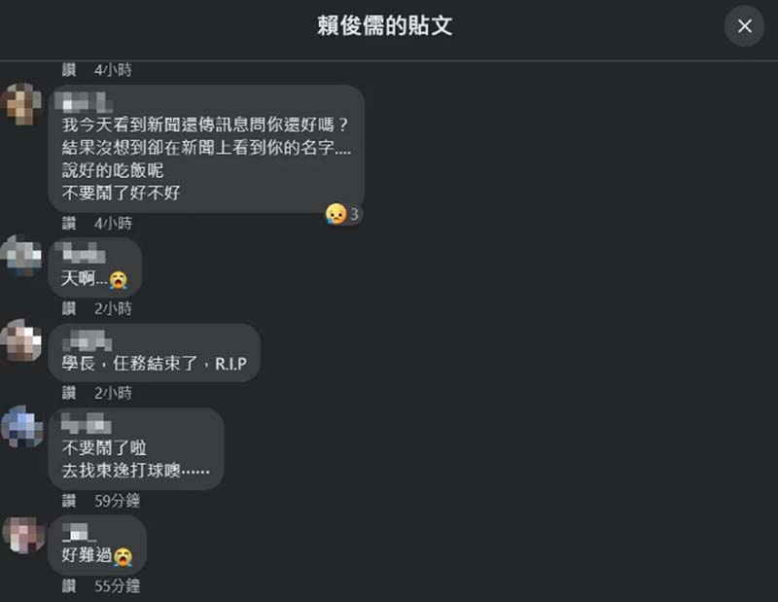This screenshot has height=602, width=778.
Task: Like the 好難過 comment
Action: (x=69, y=586)
